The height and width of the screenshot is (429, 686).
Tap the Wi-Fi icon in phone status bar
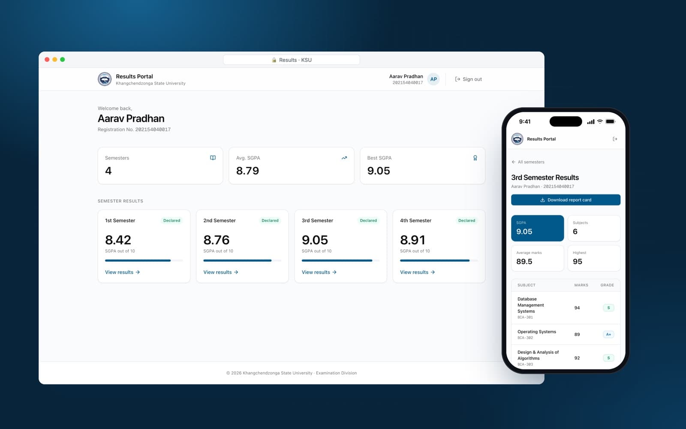[x=600, y=122]
